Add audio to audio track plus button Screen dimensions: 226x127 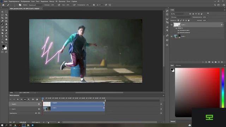tap(161, 113)
